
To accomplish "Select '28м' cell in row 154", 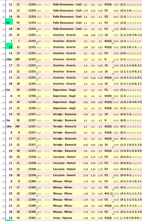I will coord(9,59).
